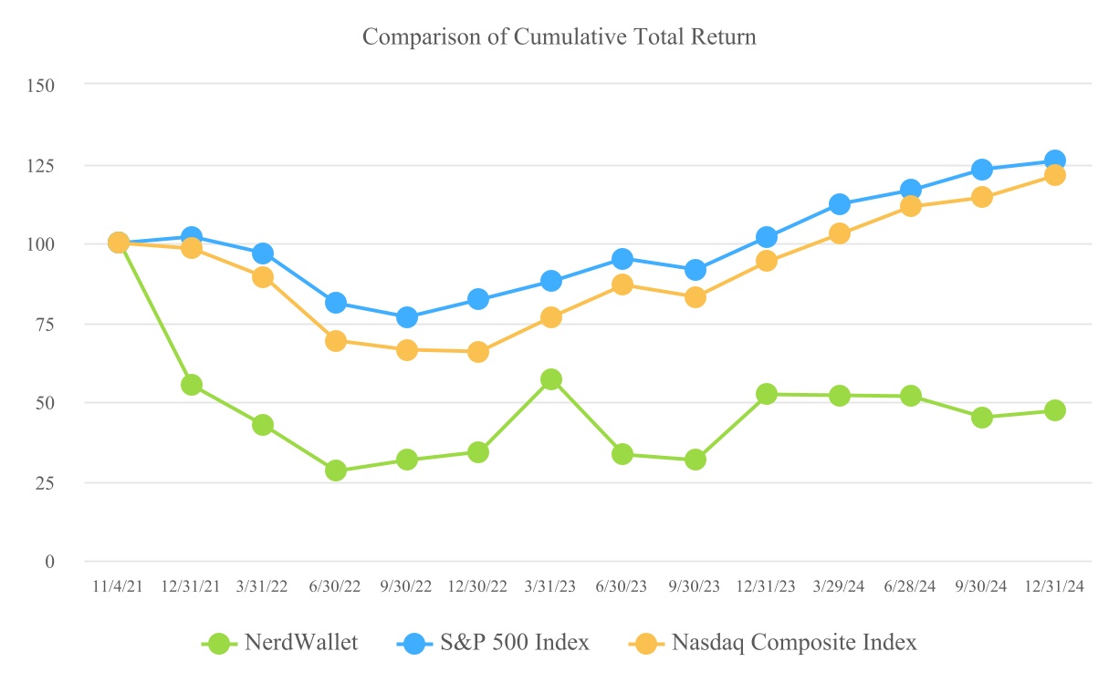Select the NerdWallet legend label
This screenshot has width=1119, height=693.
click(x=301, y=643)
